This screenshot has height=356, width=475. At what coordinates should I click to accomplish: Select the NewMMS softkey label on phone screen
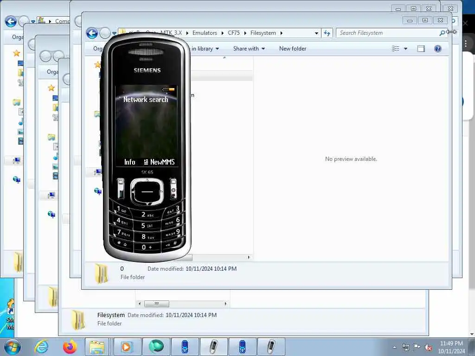pyautogui.click(x=160, y=162)
